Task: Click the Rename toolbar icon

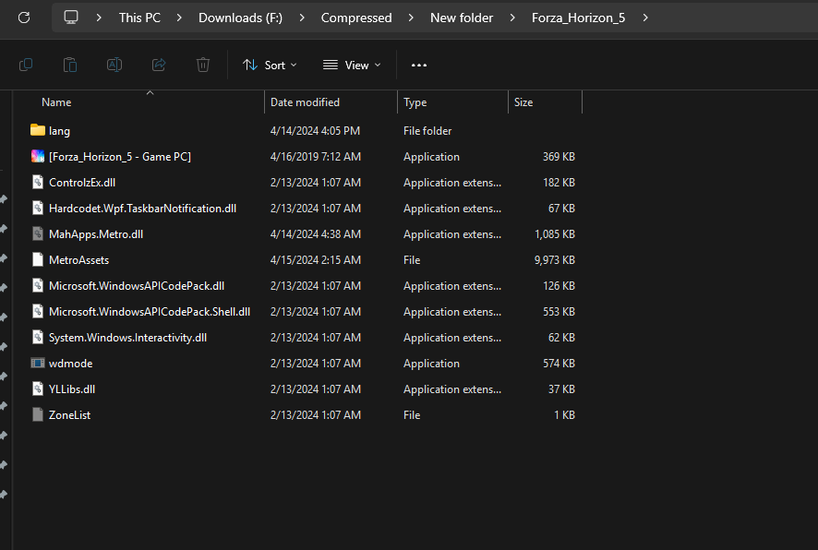Action: tap(114, 65)
